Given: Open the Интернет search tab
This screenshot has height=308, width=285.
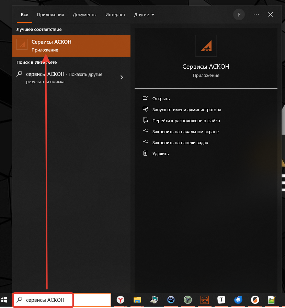Looking at the screenshot, I should [x=115, y=15].
